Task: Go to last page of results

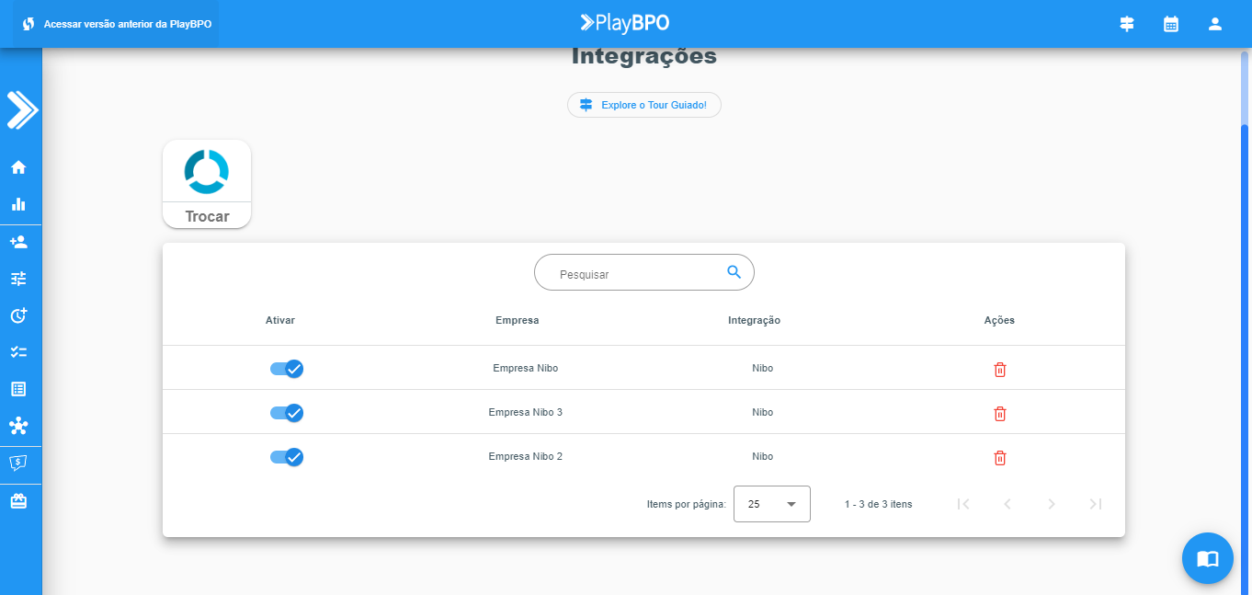Action: 1096,504
